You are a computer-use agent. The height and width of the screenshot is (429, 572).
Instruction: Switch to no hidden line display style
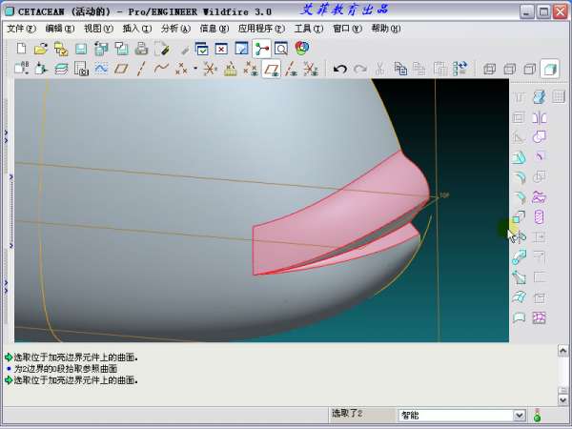(x=530, y=69)
